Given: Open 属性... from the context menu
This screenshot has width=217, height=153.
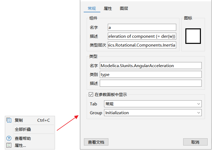Looking at the screenshot, I should click(20, 146).
